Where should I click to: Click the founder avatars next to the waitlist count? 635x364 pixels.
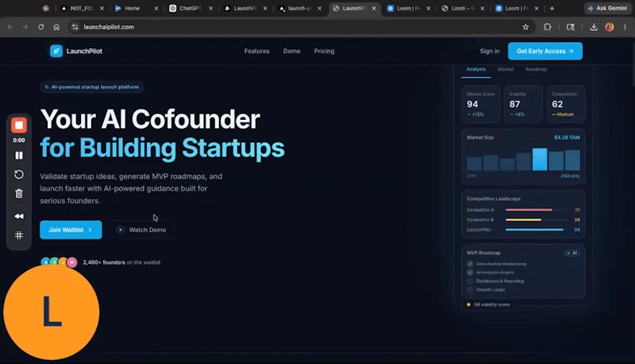click(59, 262)
